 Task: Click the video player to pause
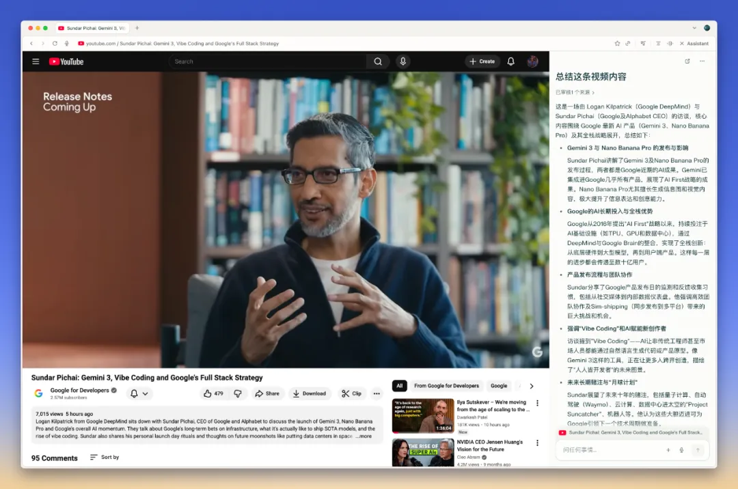(x=286, y=220)
